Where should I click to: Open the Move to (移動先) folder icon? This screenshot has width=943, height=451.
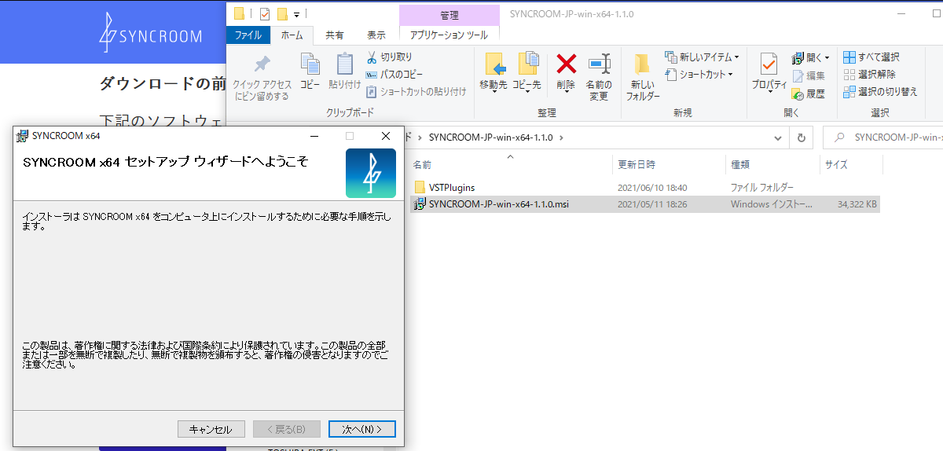tap(494, 65)
